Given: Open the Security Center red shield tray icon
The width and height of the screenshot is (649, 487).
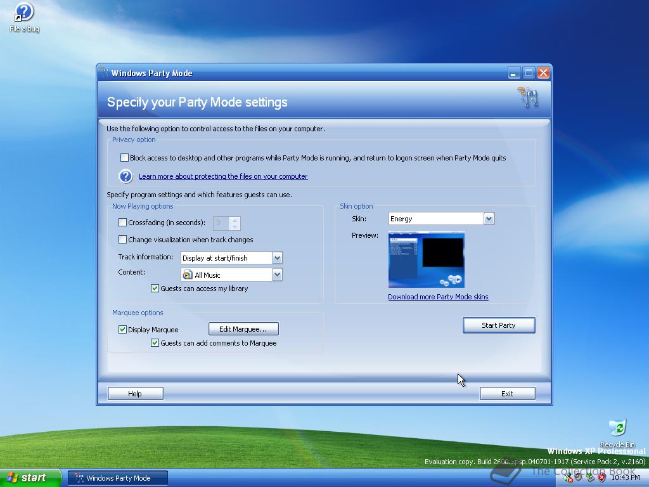Looking at the screenshot, I should [602, 477].
